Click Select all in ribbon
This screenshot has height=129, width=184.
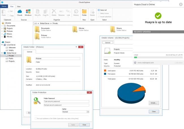102,10
